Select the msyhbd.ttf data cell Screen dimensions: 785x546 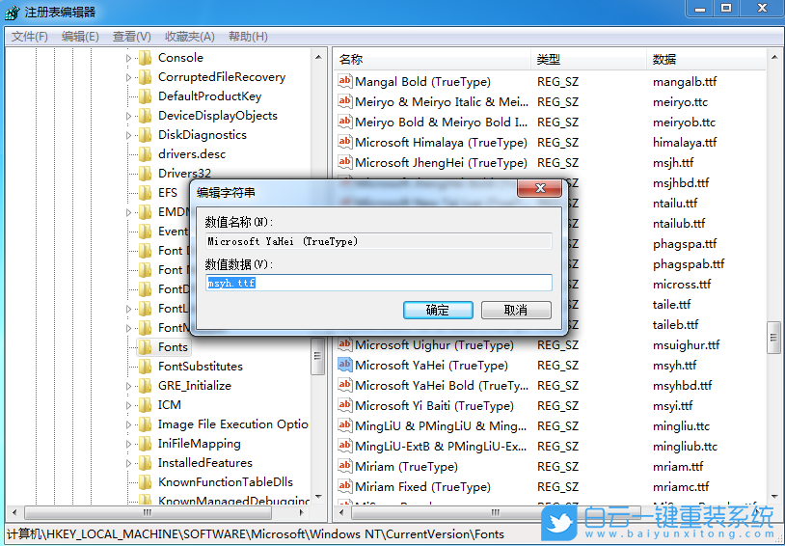point(683,385)
